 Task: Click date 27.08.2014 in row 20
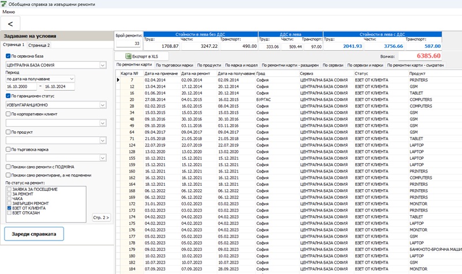162,99
